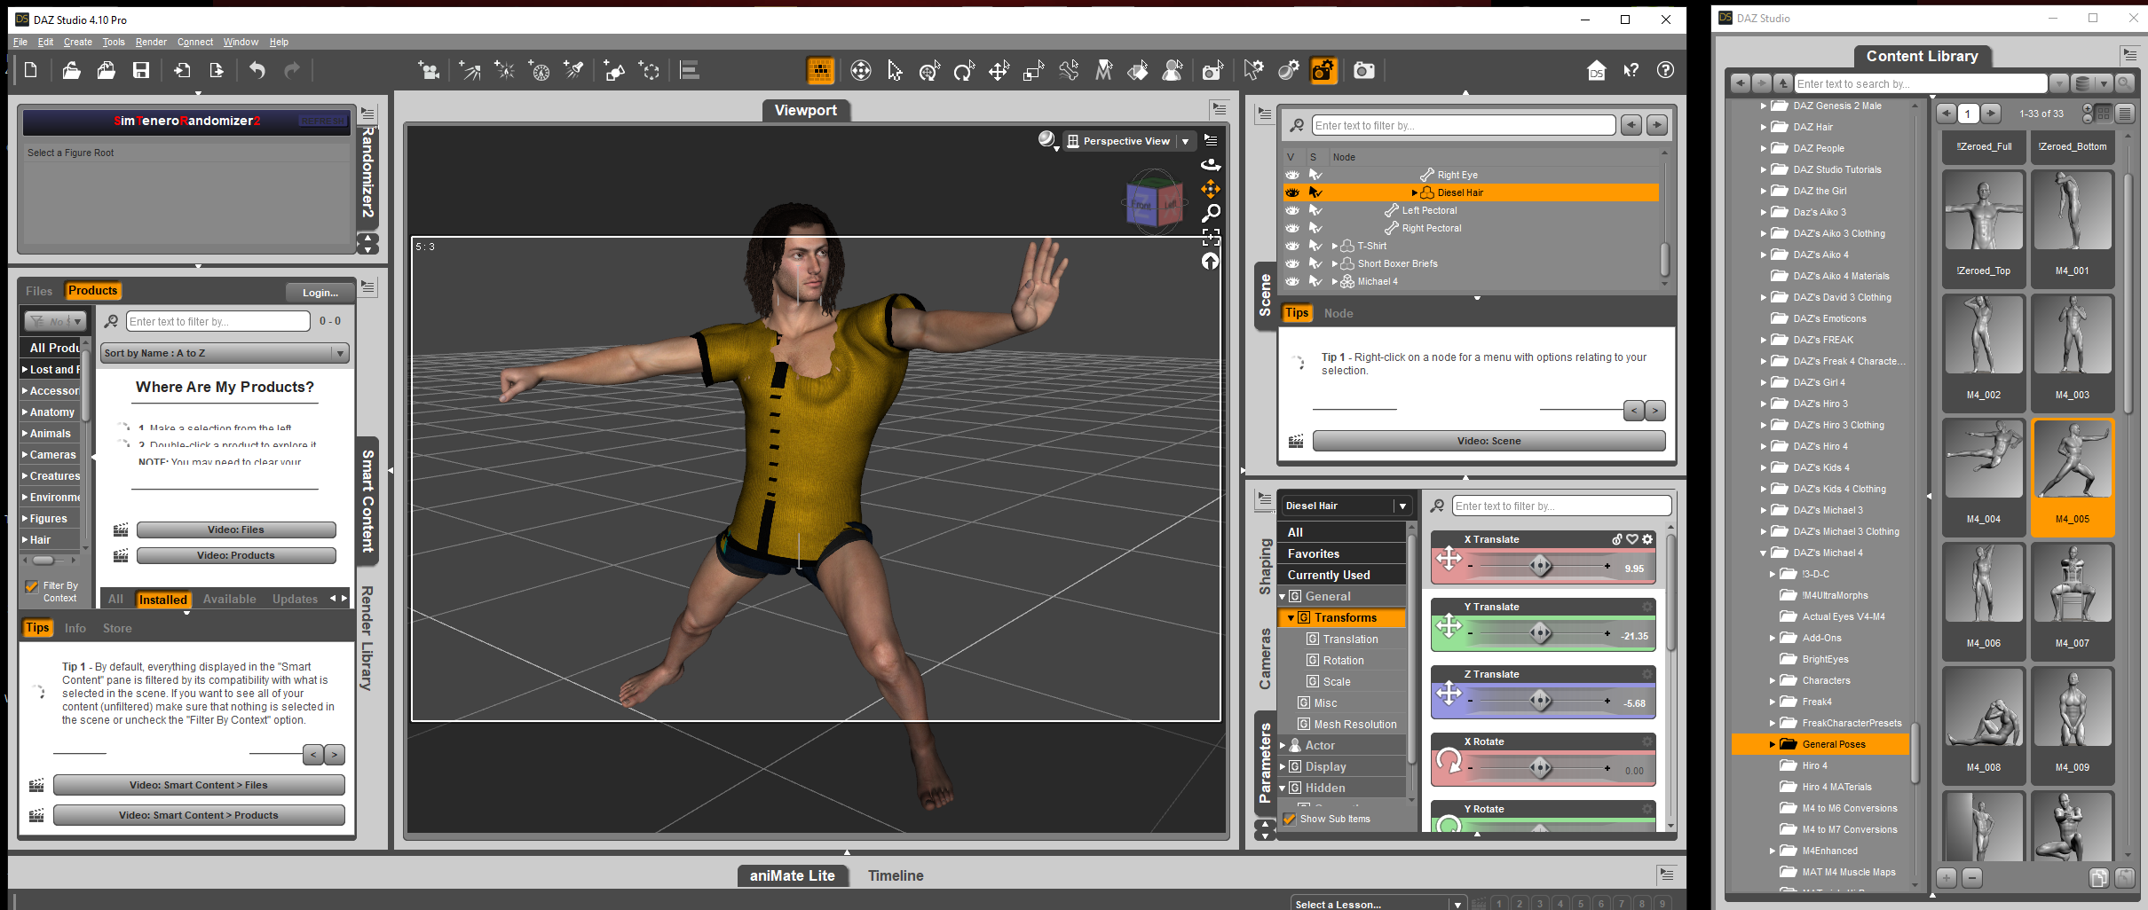
Task: Open the New file icon
Action: [31, 71]
